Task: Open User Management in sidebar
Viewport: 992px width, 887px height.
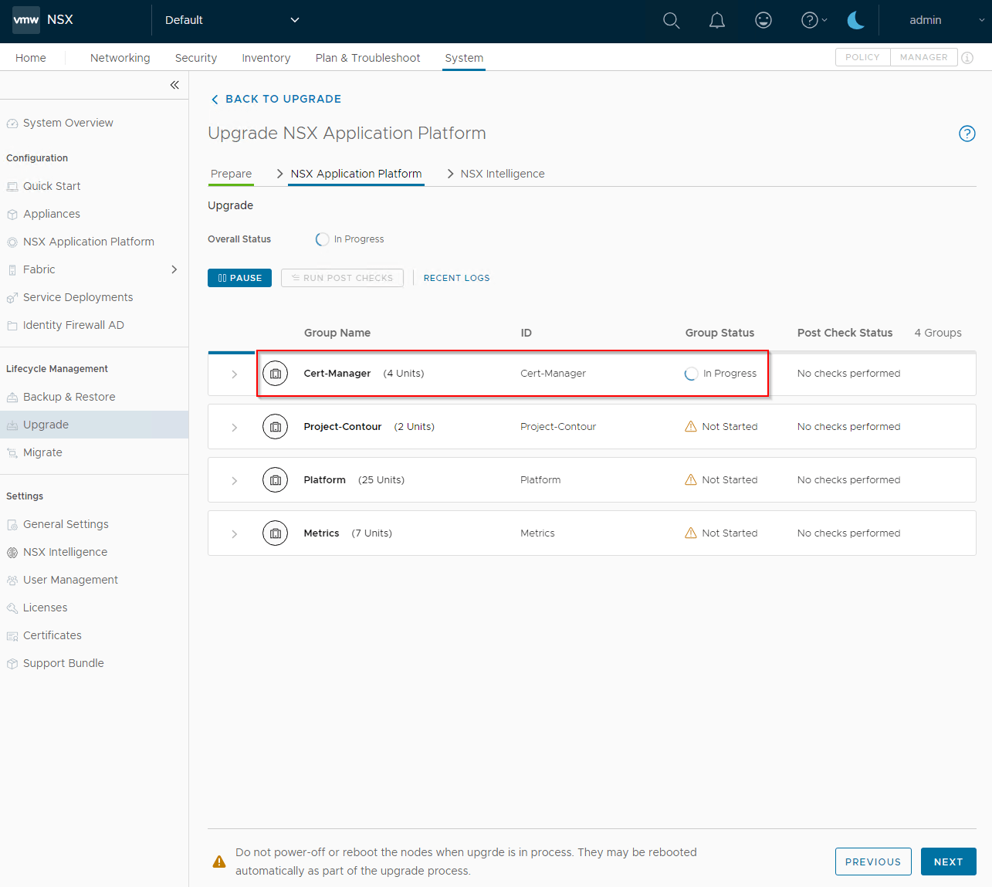Action: (70, 580)
